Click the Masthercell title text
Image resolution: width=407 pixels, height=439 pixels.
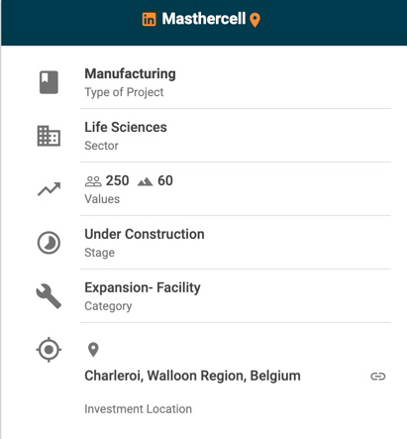(x=204, y=19)
